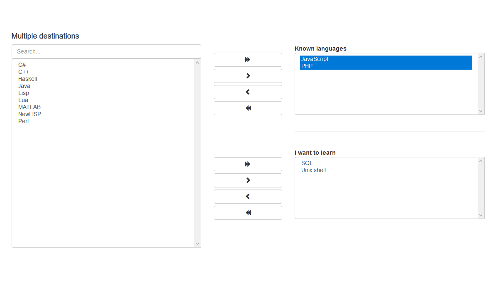Remove all items from I want to learn
This screenshot has height=282, width=498.
point(248,213)
